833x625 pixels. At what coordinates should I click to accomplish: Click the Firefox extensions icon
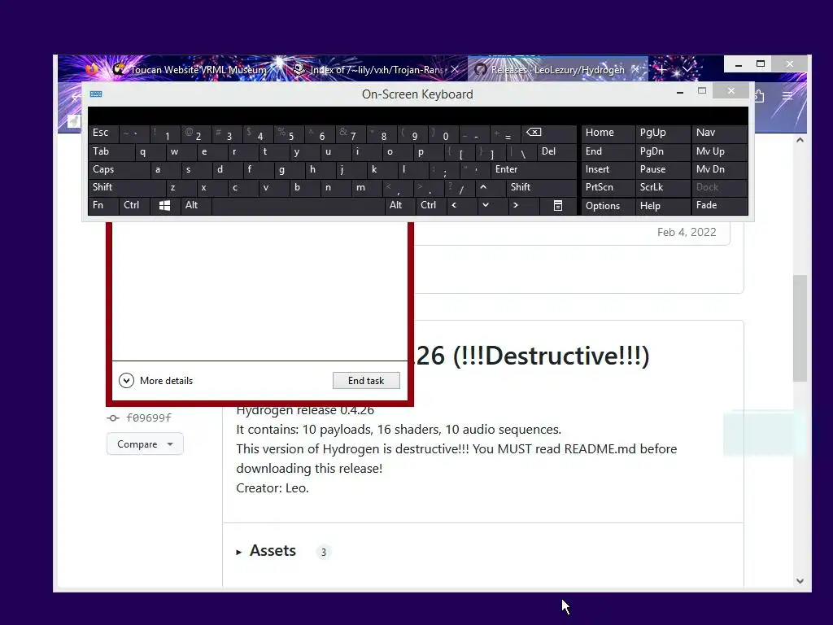pyautogui.click(x=759, y=96)
